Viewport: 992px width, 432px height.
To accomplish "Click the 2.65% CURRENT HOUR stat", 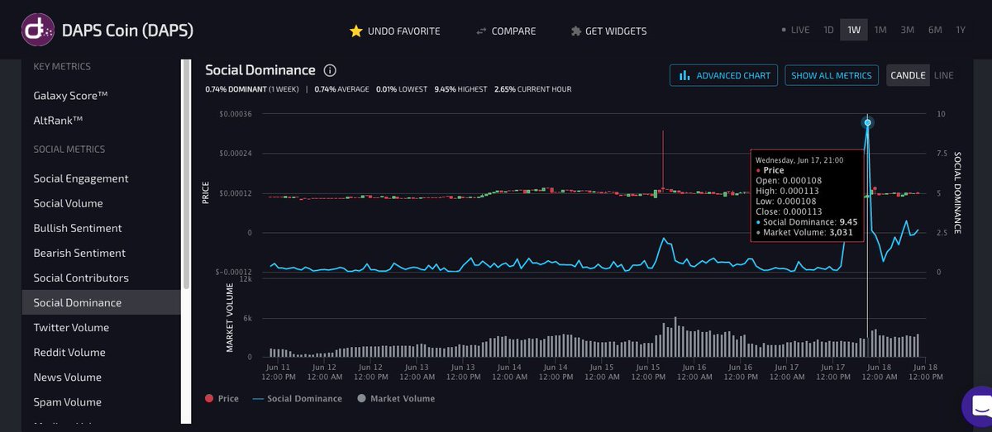I will click(532, 89).
